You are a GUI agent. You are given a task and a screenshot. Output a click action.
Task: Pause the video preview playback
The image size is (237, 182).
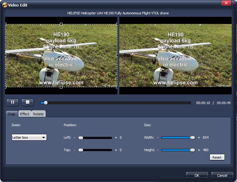click(12, 102)
